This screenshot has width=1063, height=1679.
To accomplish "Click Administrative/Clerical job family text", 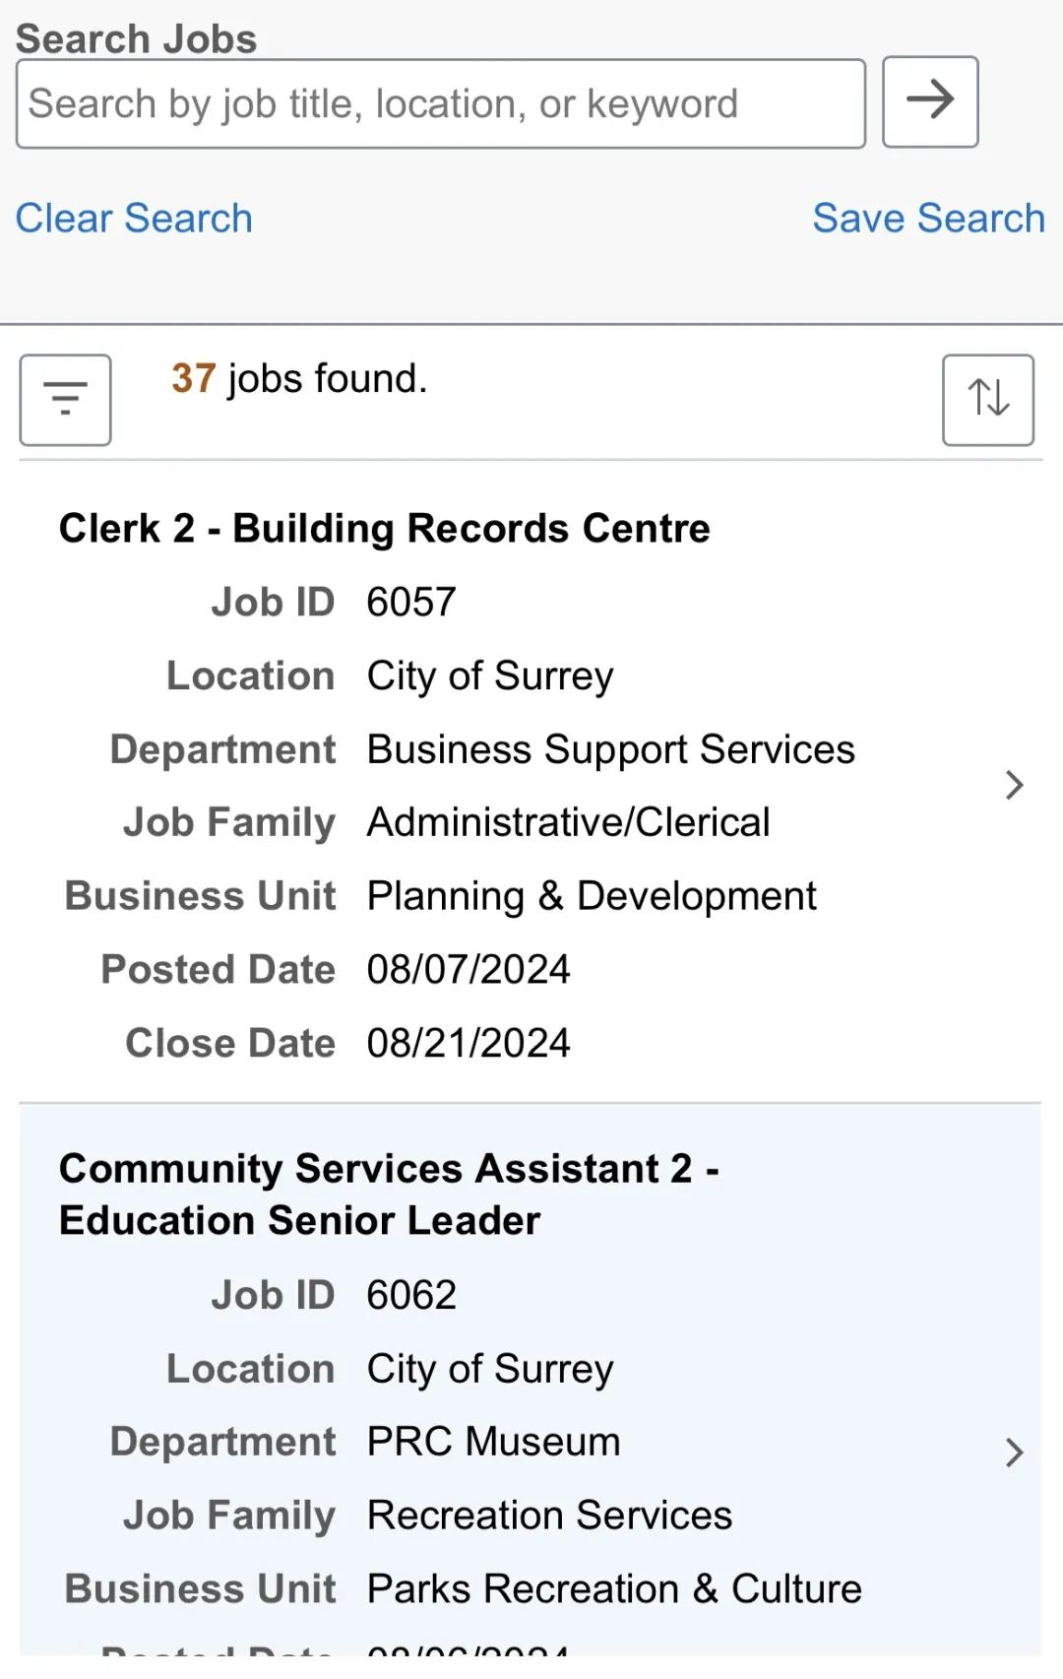I will tap(569, 822).
